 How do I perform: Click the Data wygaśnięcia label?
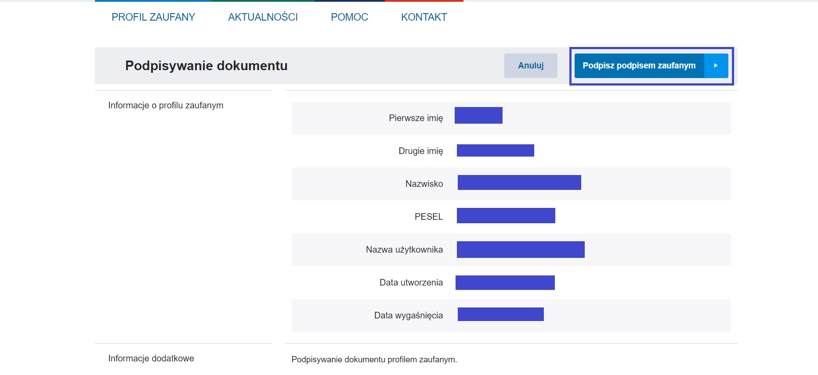(x=409, y=315)
